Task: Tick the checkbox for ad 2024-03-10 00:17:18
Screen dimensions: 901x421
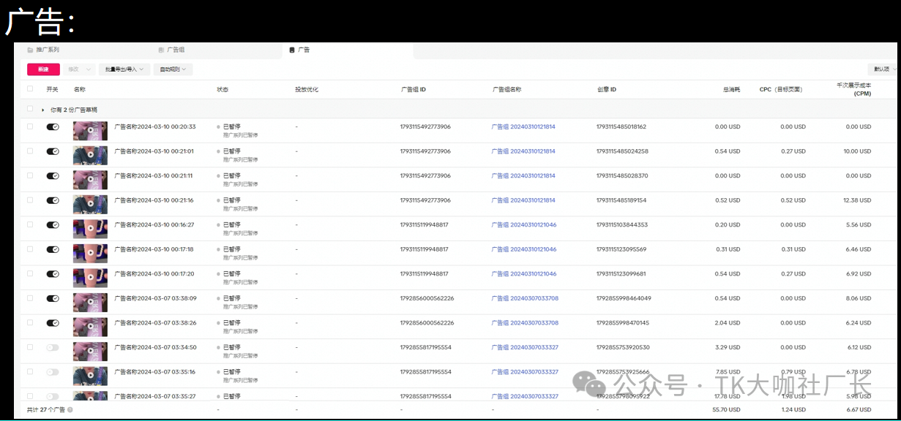Action: (x=30, y=249)
